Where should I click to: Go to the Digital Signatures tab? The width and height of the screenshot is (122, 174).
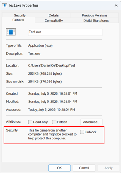pyautogui.click(x=96, y=21)
